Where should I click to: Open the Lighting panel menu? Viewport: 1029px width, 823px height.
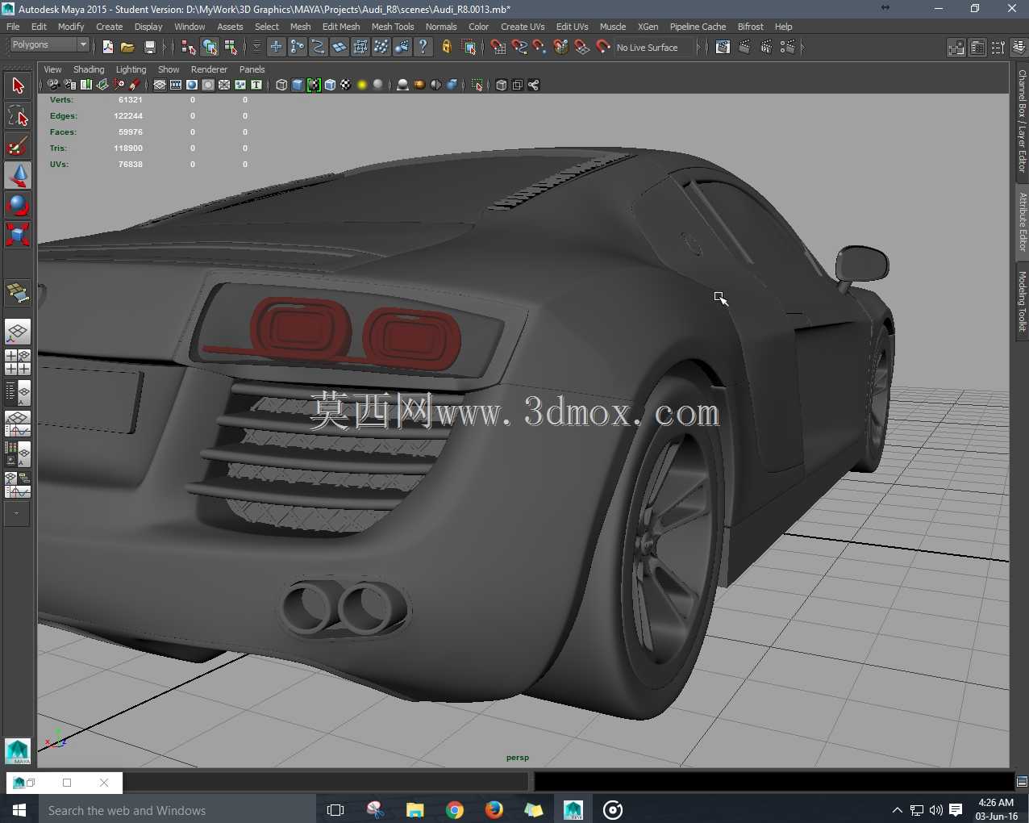pos(131,69)
